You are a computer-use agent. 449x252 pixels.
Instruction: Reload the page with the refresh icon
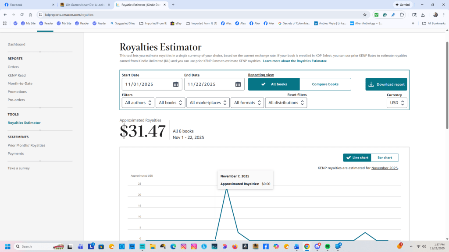[22, 14]
